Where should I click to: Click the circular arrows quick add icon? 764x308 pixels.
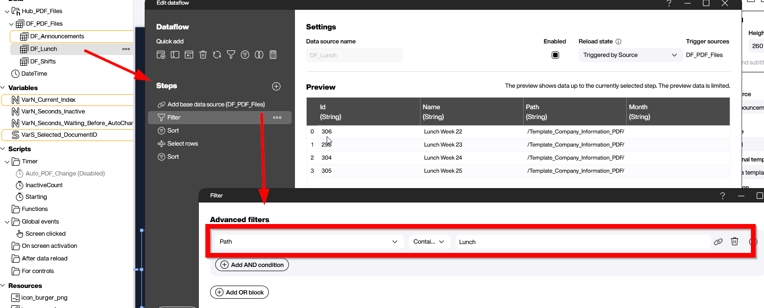[217, 55]
